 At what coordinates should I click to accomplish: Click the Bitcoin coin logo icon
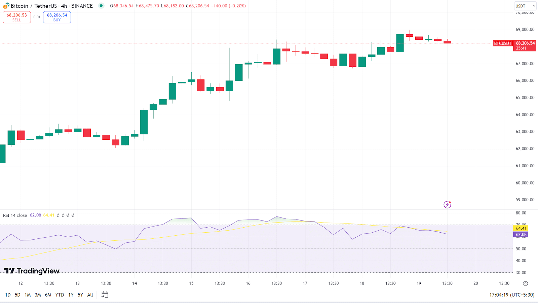(6, 6)
